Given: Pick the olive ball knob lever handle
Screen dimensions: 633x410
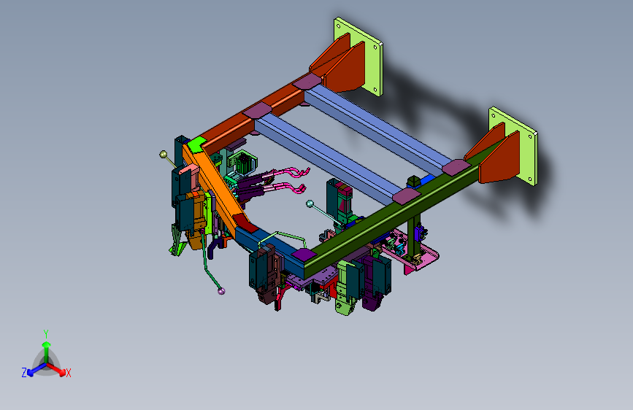Looking at the screenshot, I should [x=163, y=154].
